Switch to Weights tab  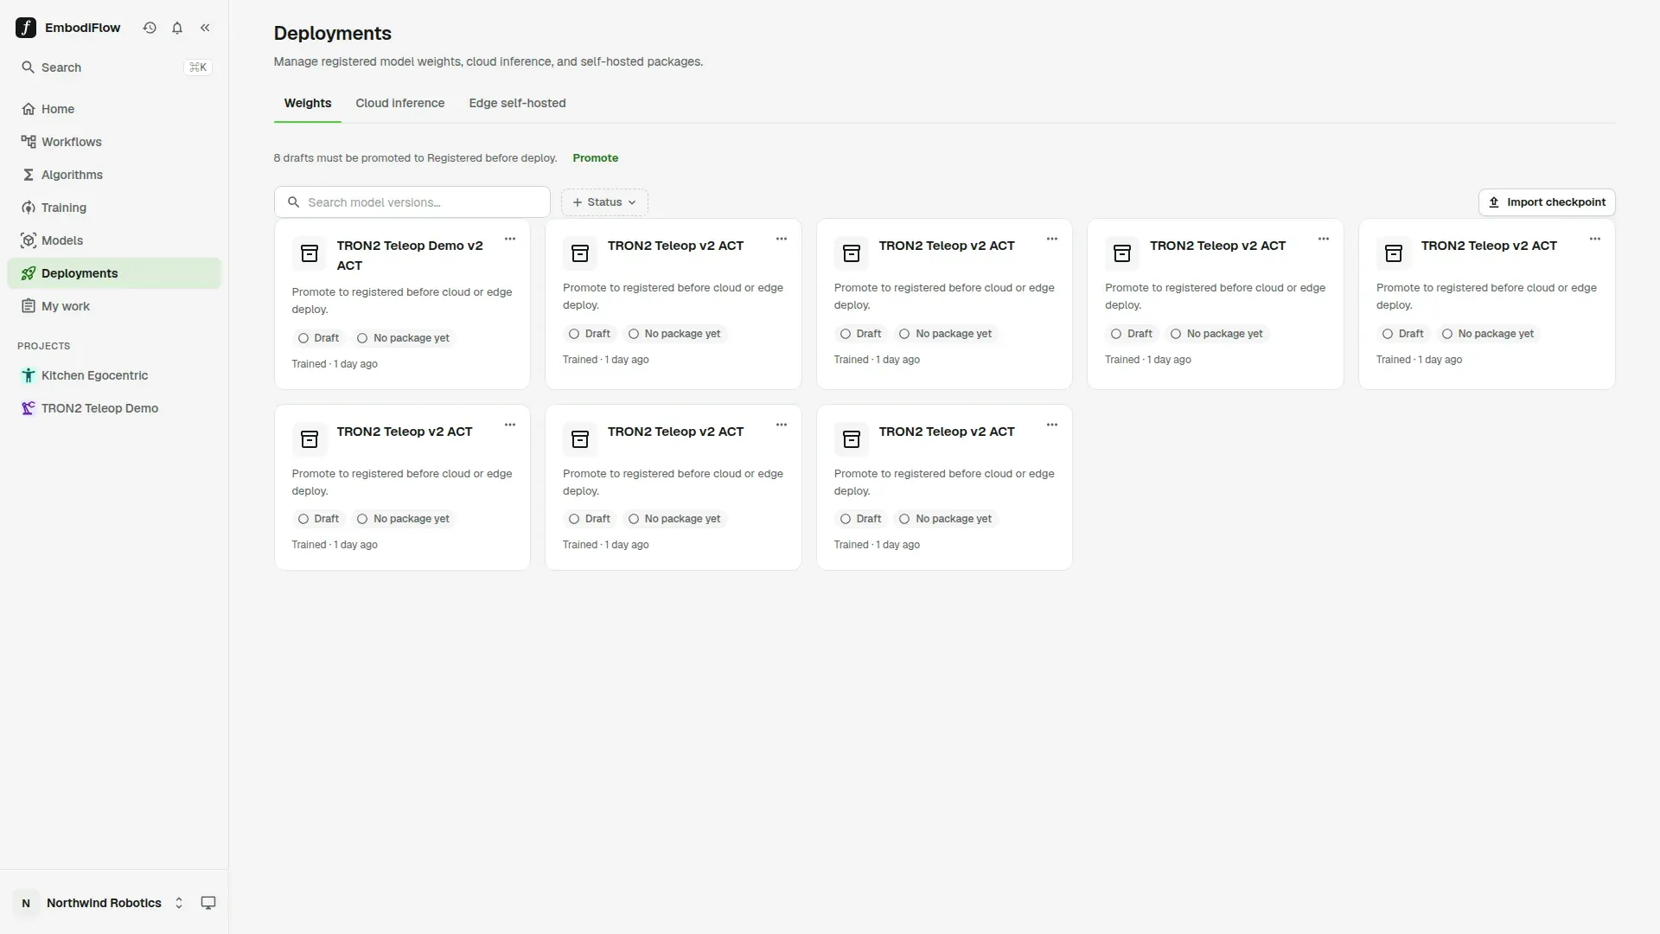308,103
